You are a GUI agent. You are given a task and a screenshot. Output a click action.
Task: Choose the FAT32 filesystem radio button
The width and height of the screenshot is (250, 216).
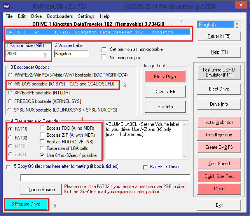tap(10, 137)
